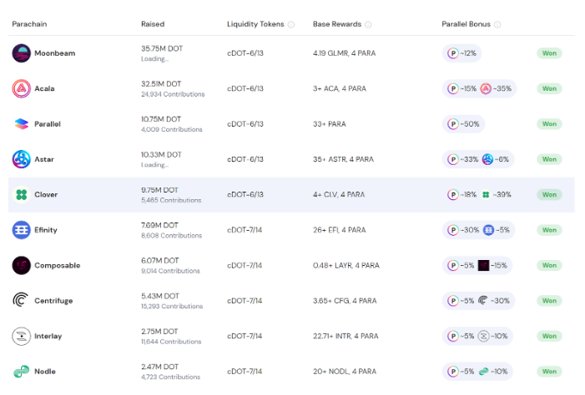The width and height of the screenshot is (585, 395).
Task: Select the Clover four-leaf logo icon
Action: click(21, 194)
